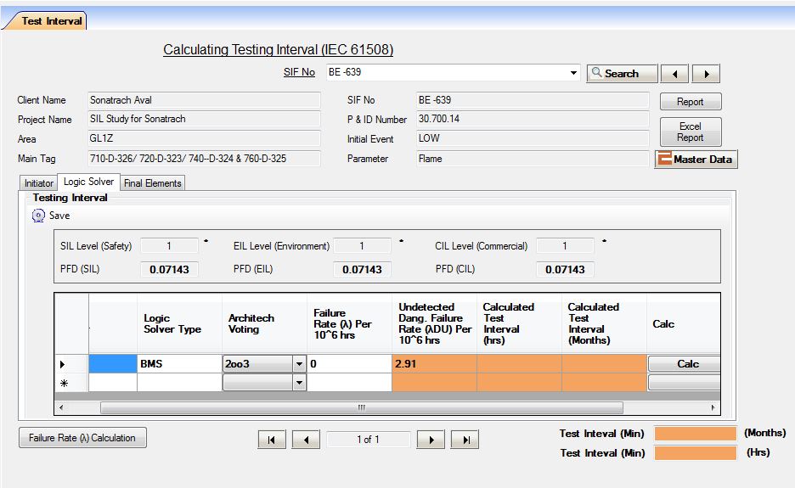
Task: Go to previous record in navigator
Action: 306,440
